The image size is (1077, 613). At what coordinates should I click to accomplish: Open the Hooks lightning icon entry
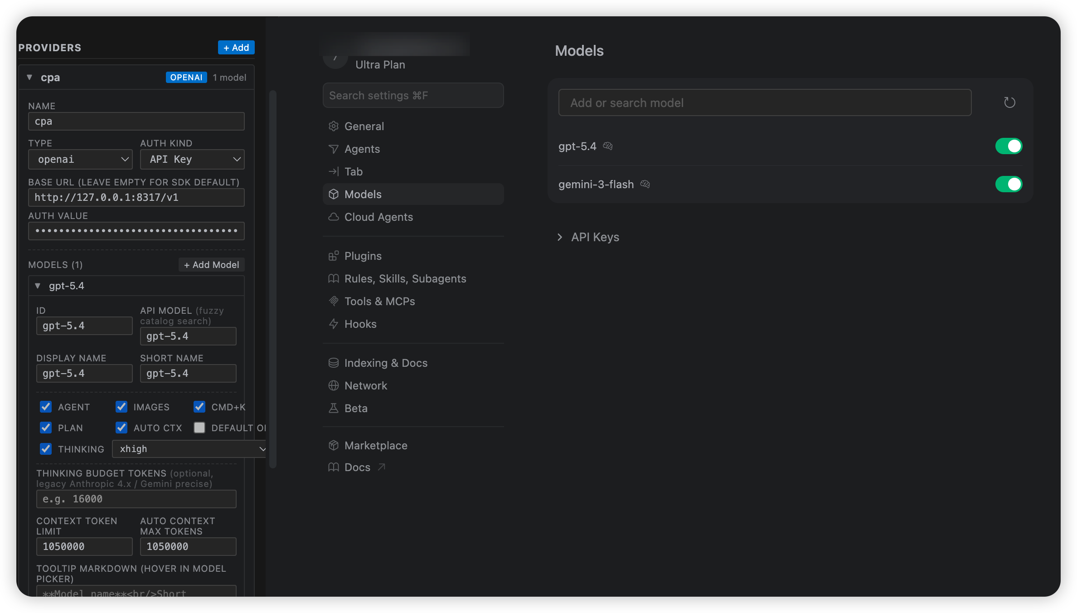point(334,324)
